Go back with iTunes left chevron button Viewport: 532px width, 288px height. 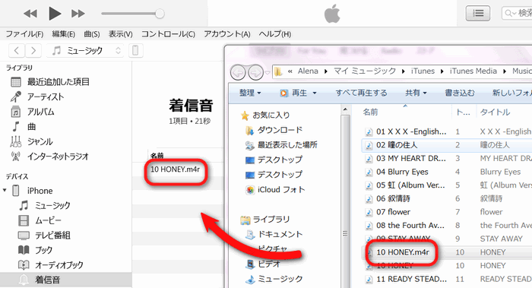pos(16,51)
